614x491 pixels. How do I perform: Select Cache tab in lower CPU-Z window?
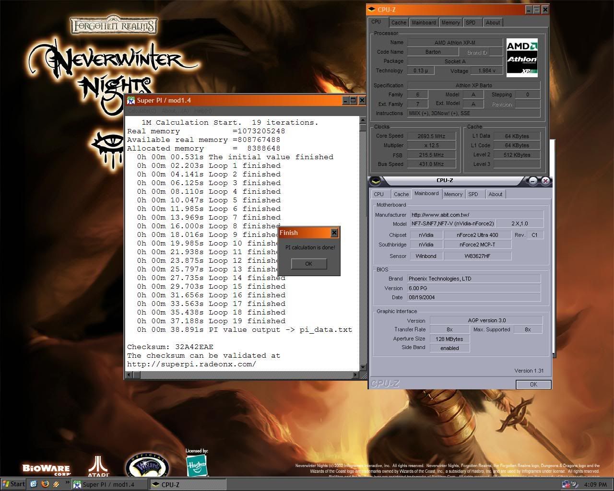(401, 194)
